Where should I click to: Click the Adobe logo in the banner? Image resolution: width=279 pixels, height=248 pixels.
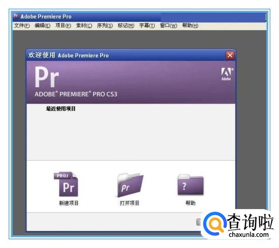(226, 74)
